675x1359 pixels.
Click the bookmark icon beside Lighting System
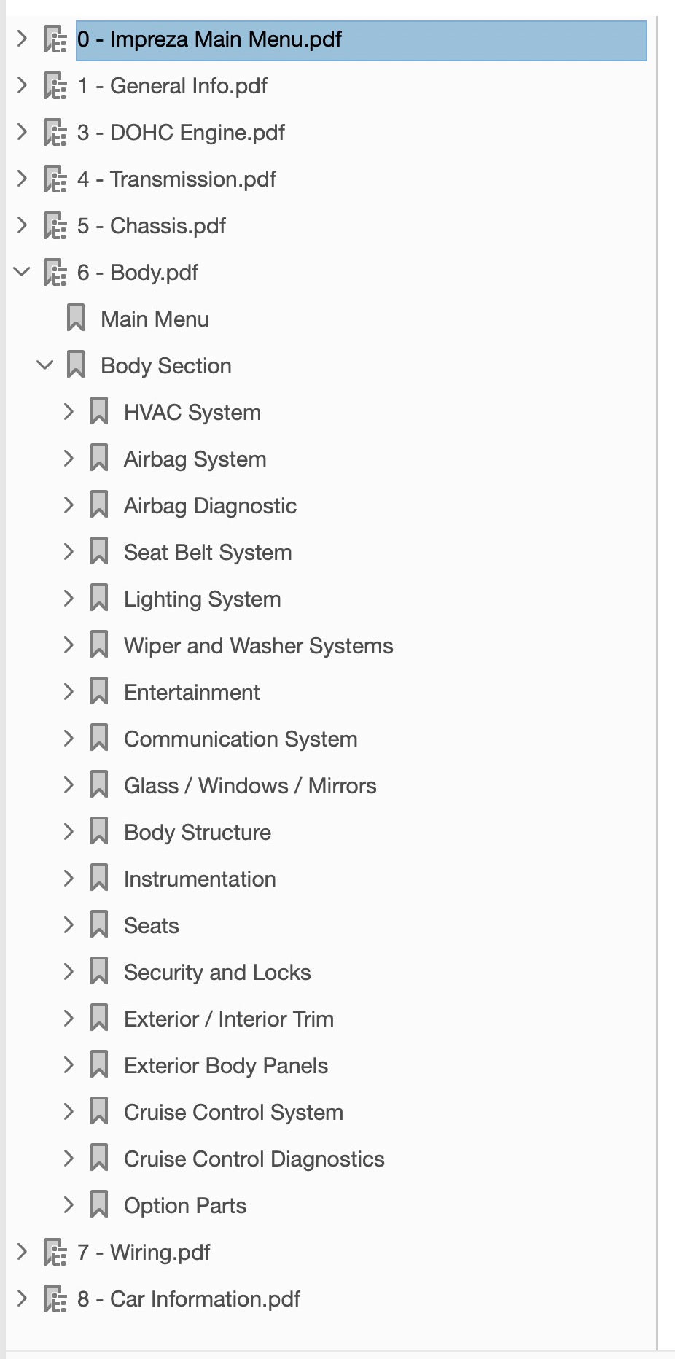99,599
